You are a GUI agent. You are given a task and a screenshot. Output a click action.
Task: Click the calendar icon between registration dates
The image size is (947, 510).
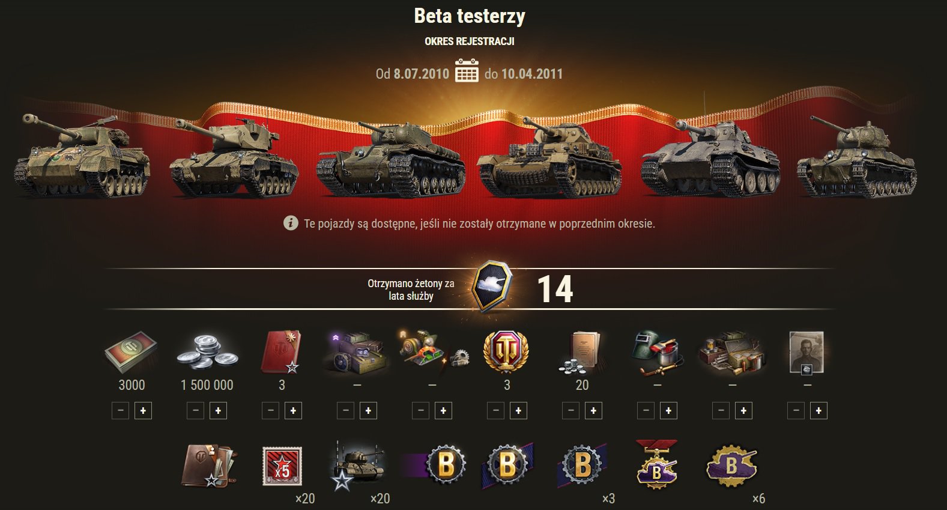[467, 70]
